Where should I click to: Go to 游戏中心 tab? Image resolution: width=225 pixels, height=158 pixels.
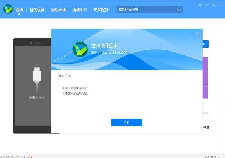click(80, 10)
